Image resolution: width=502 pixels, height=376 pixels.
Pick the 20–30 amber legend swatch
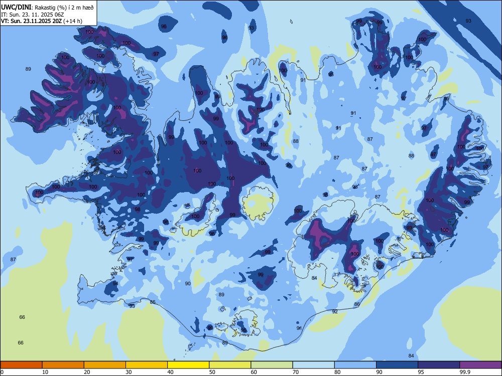click(105, 365)
